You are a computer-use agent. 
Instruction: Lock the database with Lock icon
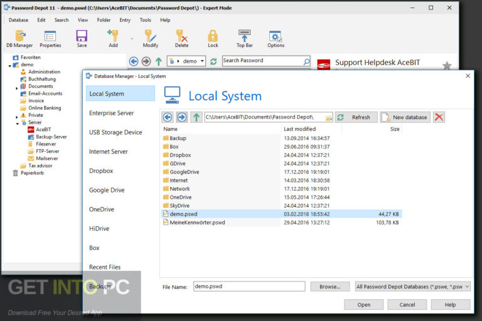pos(213,39)
